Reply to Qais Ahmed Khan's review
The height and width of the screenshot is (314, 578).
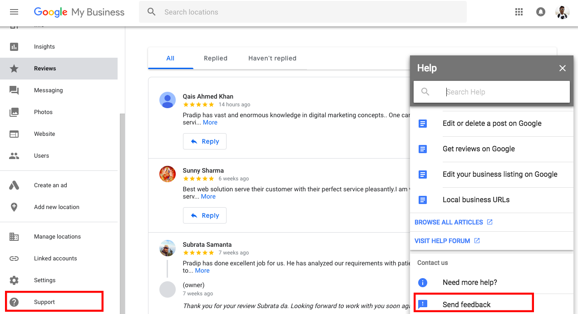205,141
